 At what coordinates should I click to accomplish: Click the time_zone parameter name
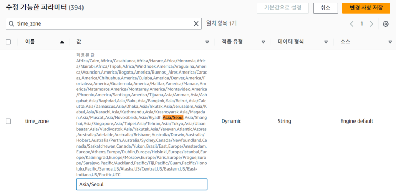coord(36,122)
